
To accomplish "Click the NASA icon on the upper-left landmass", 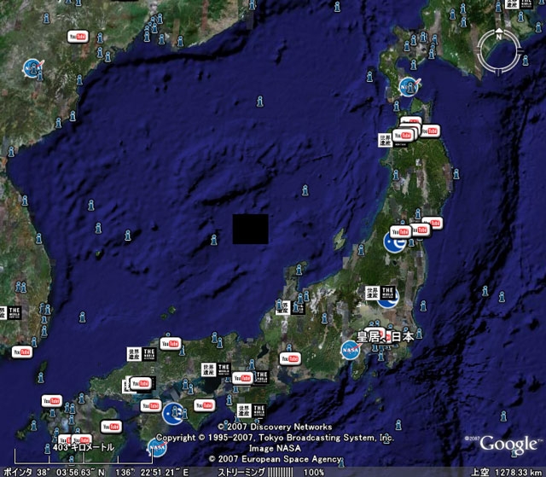I will pyautogui.click(x=32, y=66).
